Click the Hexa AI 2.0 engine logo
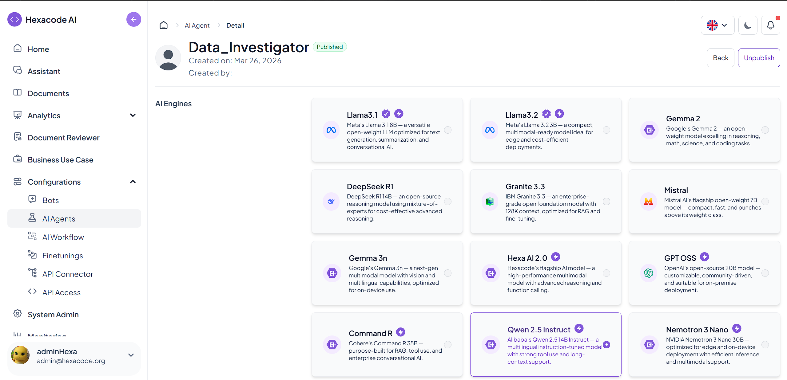This screenshot has width=787, height=380. click(491, 273)
